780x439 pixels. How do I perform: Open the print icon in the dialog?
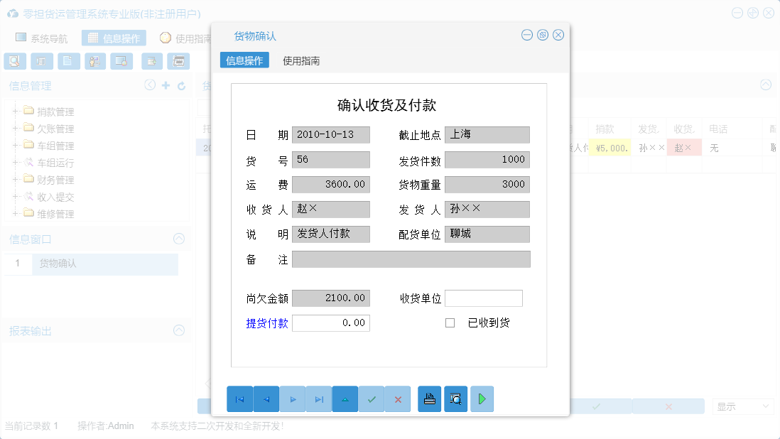429,399
